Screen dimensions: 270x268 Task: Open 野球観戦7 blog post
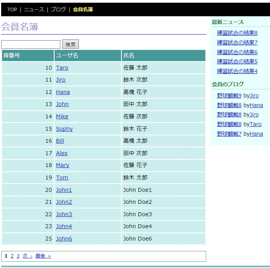point(229,134)
